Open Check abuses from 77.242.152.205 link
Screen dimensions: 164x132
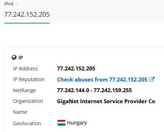click(x=102, y=79)
